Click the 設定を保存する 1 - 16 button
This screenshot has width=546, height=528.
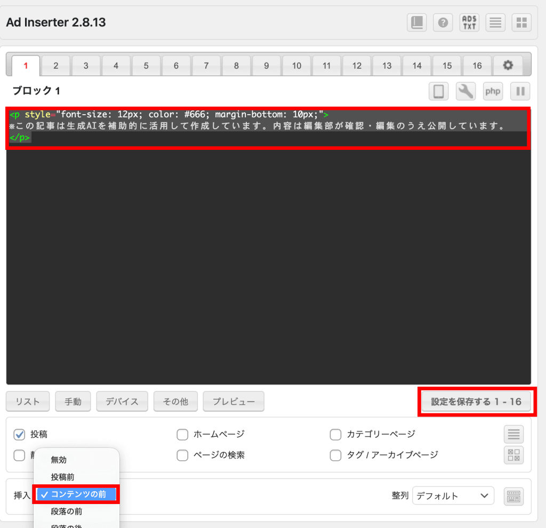tap(476, 402)
